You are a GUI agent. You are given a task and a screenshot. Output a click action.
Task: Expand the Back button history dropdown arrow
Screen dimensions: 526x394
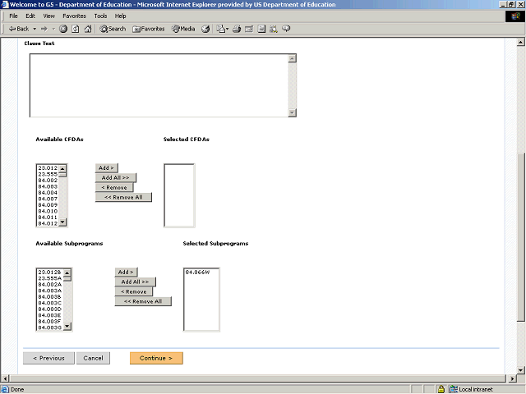[35, 29]
